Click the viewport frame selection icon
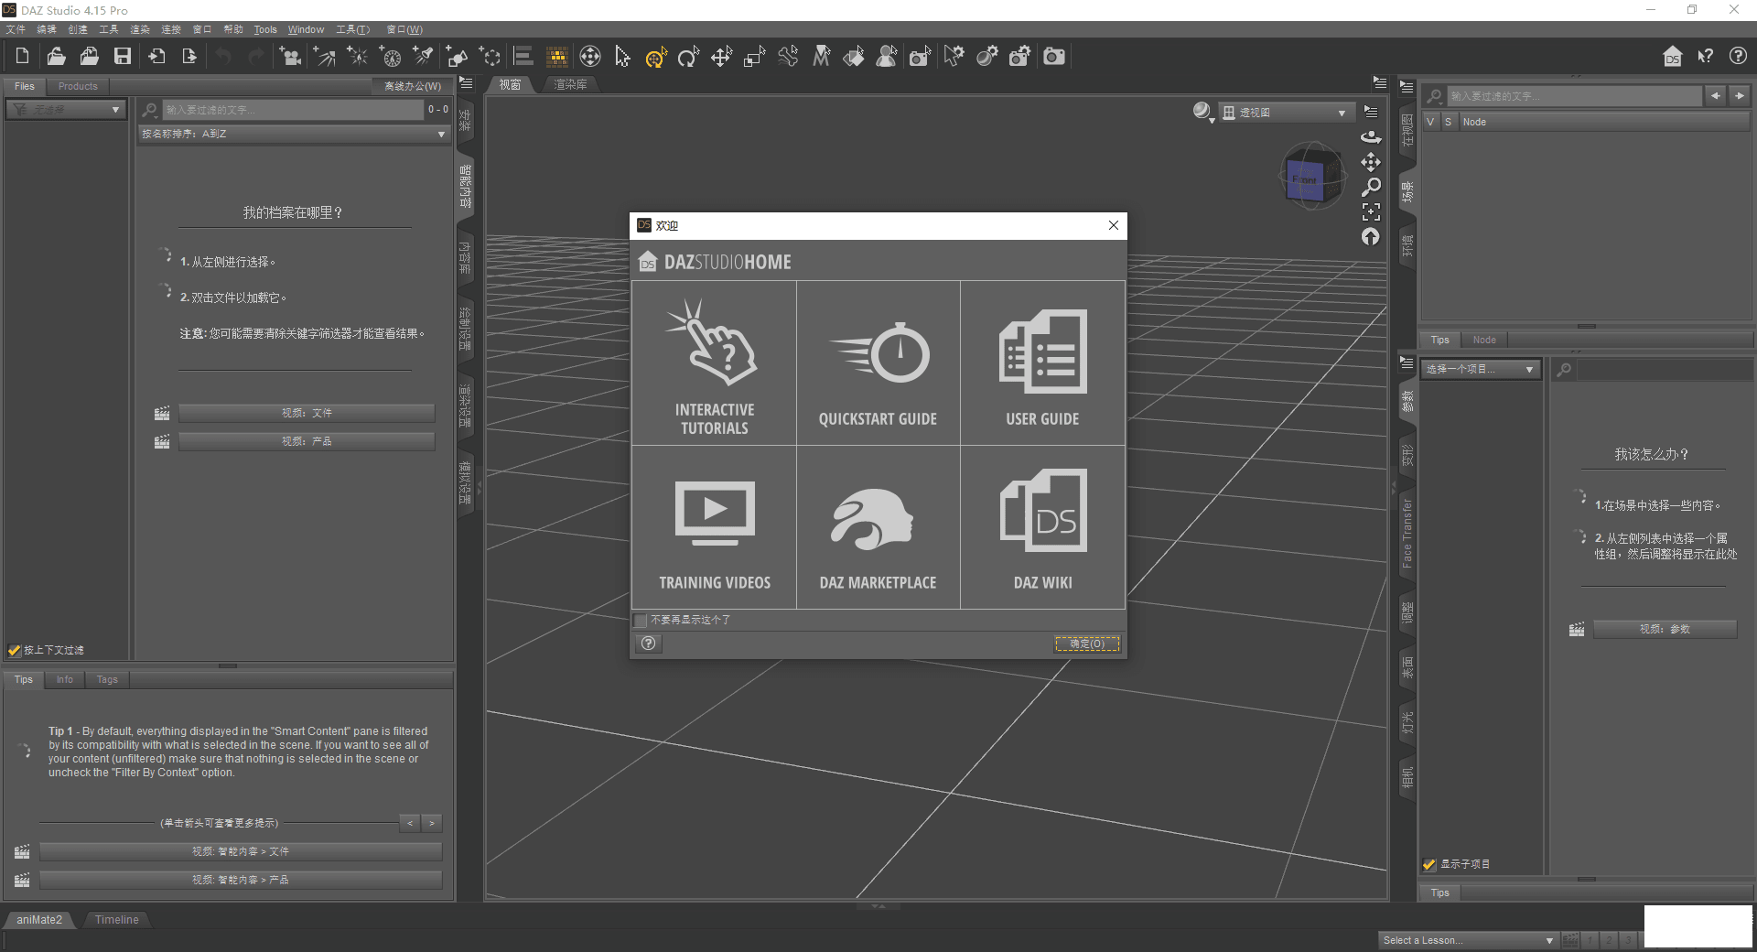Viewport: 1757px width, 952px height. click(x=1370, y=211)
